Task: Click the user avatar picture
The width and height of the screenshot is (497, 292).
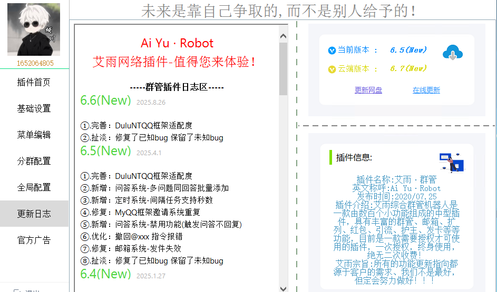Action: click(x=34, y=29)
